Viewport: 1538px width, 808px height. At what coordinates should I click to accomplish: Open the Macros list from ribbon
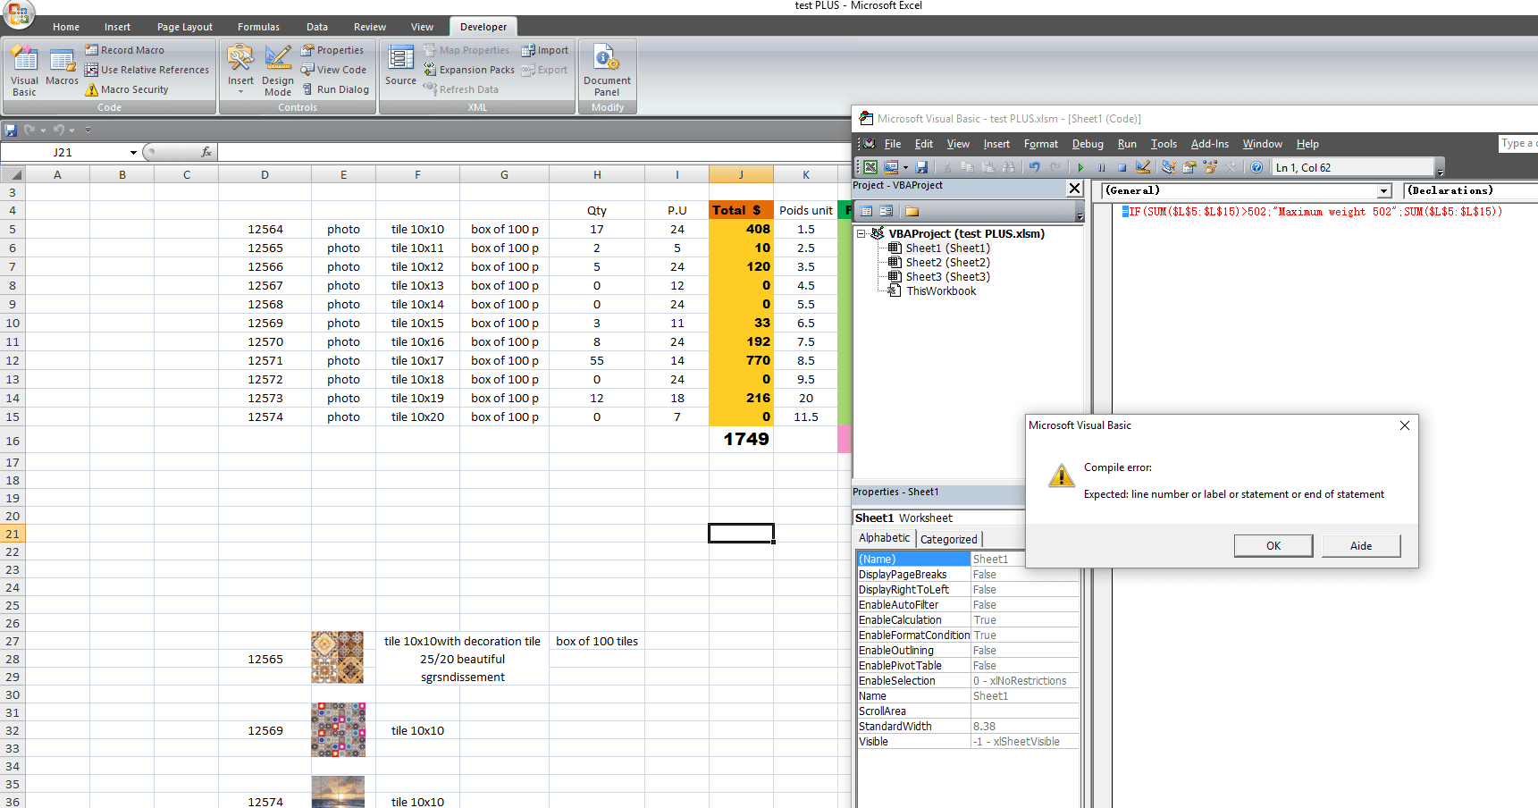62,70
